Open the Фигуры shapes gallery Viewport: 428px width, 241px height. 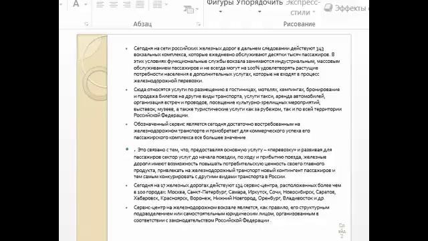(220, 7)
